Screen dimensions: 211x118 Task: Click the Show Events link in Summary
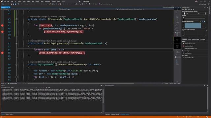190,44
